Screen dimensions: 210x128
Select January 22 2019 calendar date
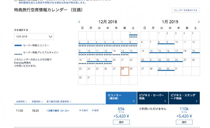(162, 62)
